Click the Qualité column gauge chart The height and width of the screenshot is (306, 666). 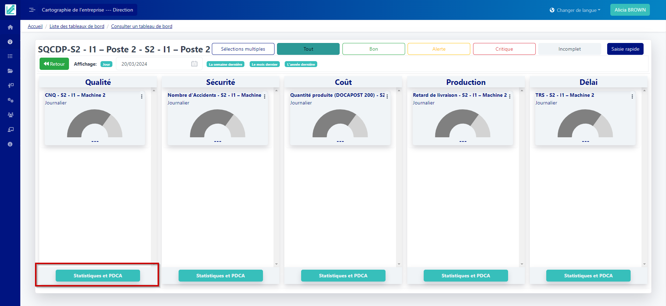pyautogui.click(x=95, y=124)
